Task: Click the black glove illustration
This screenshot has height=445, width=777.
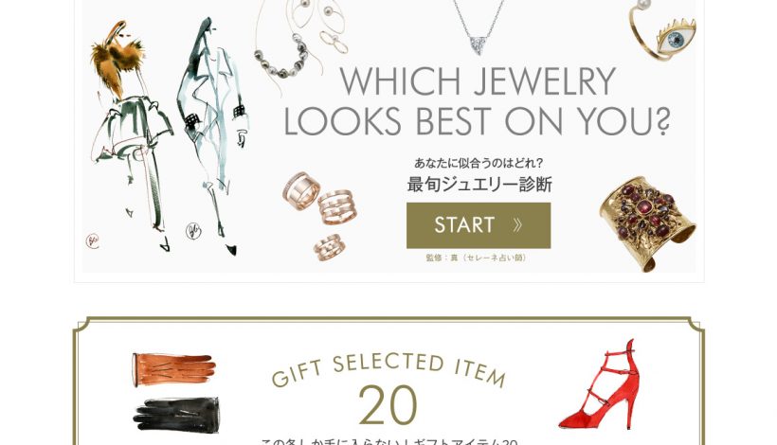Action: [x=176, y=415]
